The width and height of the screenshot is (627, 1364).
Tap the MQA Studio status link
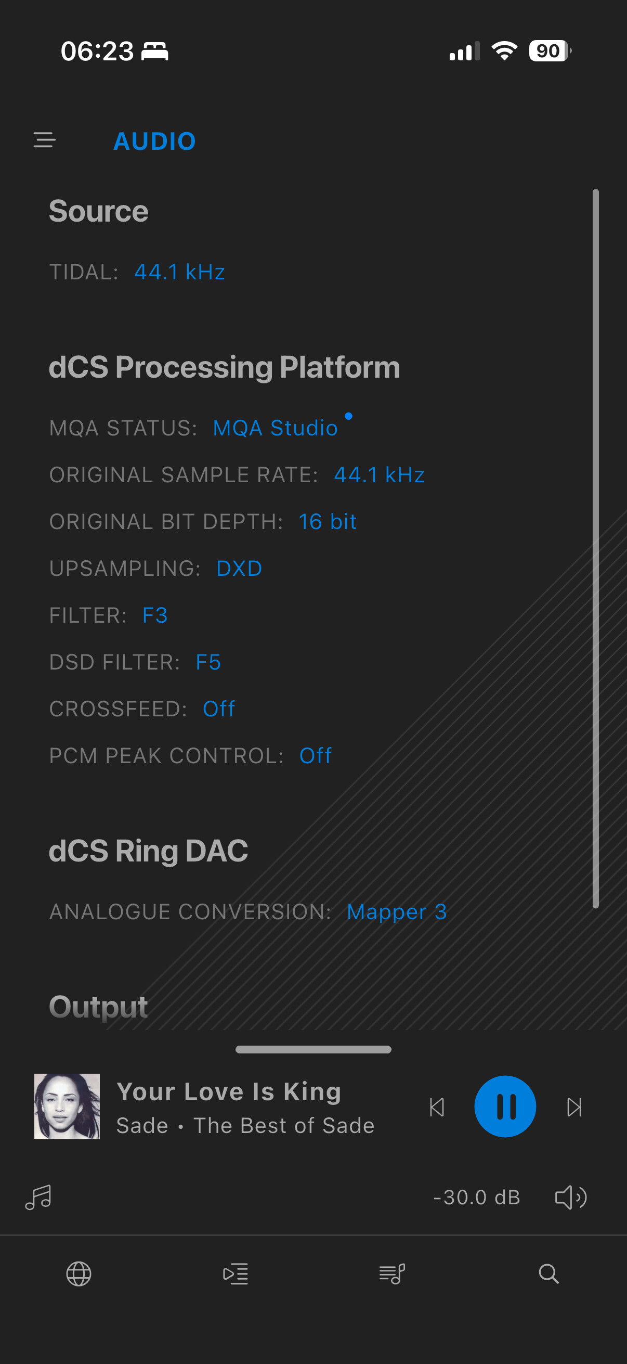(x=275, y=428)
